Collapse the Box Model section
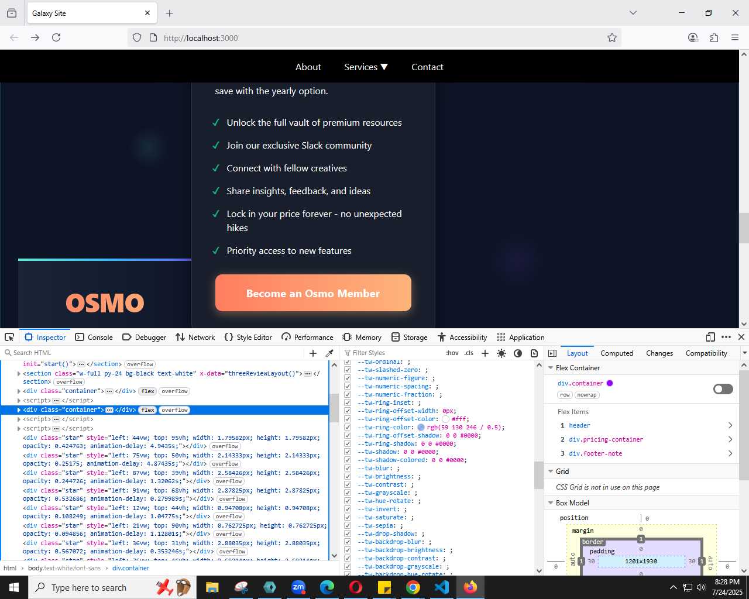This screenshot has width=749, height=599. point(551,503)
